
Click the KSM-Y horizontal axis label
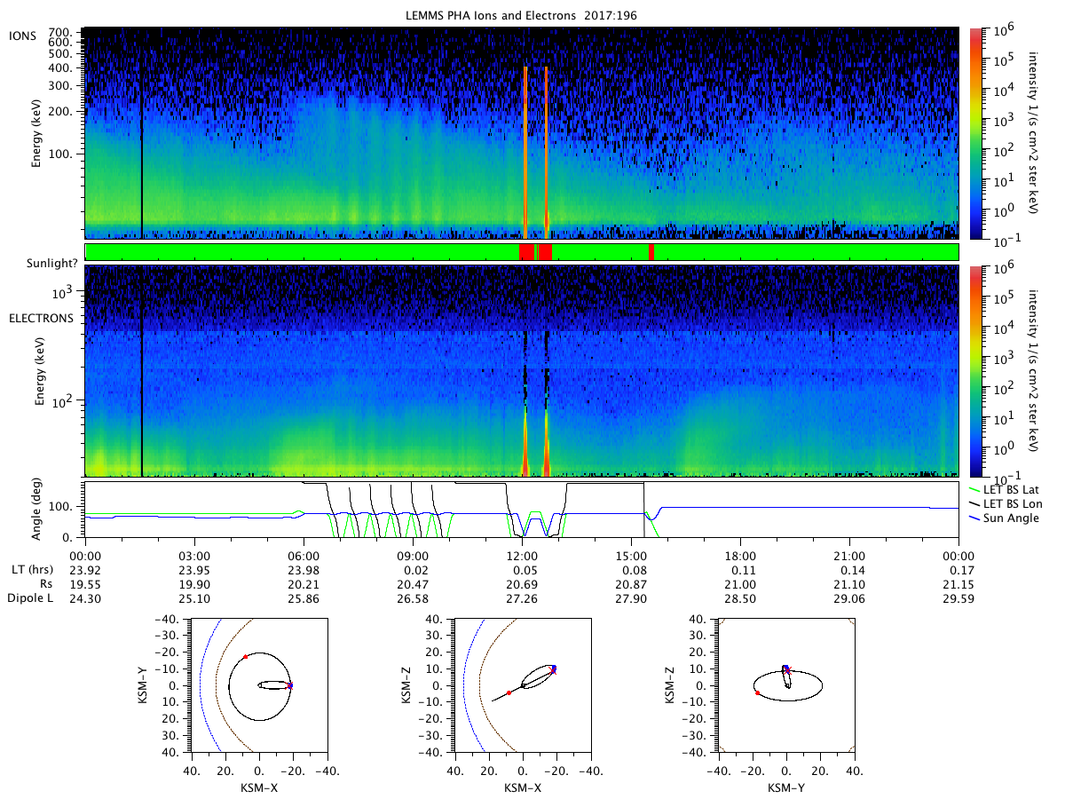785,787
